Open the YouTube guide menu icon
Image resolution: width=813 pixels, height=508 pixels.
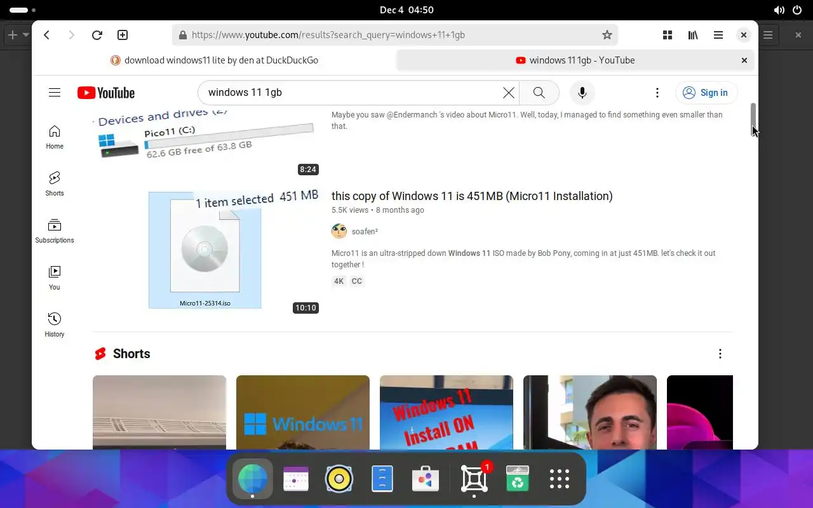click(x=55, y=93)
